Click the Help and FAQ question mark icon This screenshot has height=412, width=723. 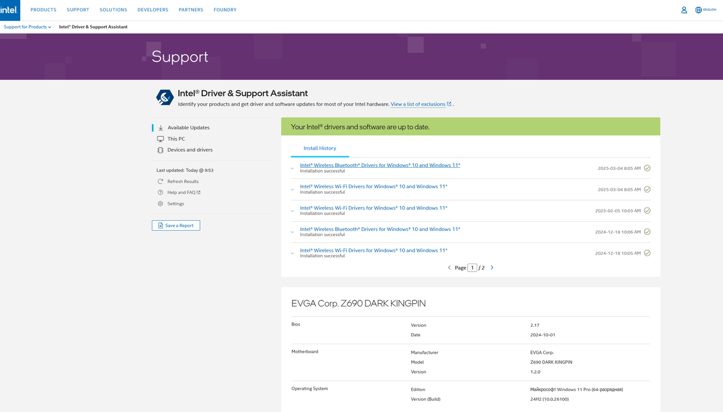161,192
